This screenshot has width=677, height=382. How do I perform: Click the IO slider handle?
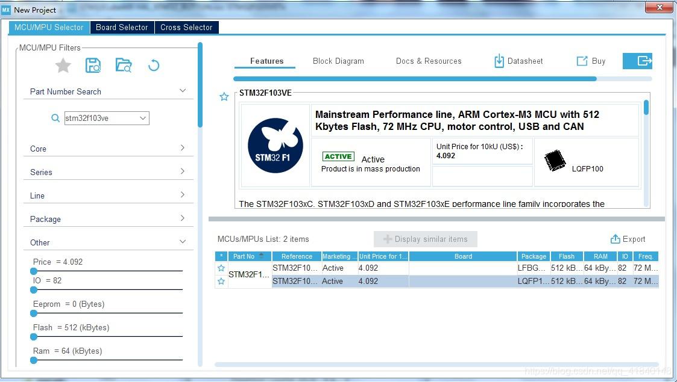point(34,290)
